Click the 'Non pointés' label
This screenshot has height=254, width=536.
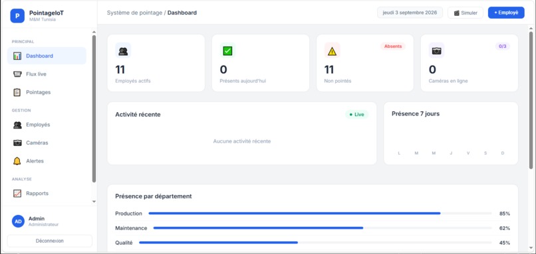coord(338,81)
